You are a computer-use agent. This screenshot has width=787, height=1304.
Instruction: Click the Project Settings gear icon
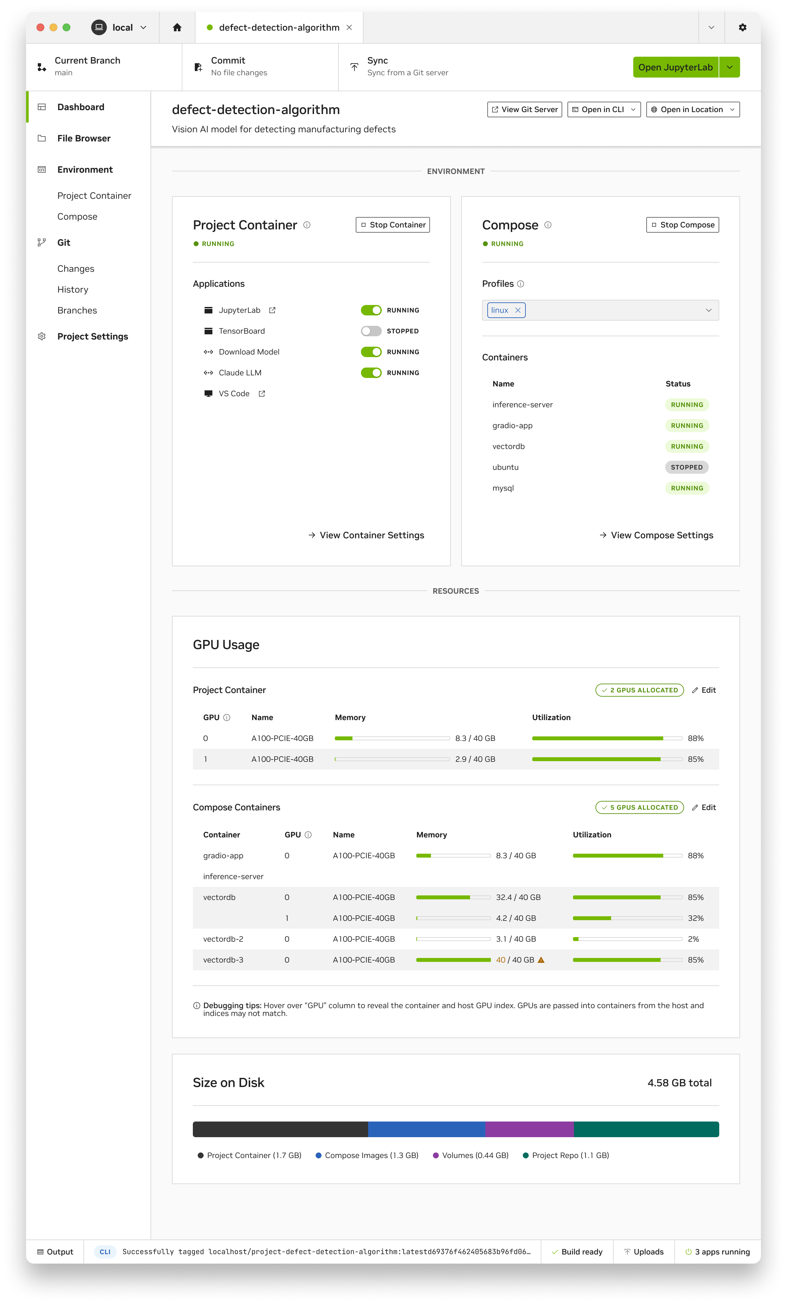pos(42,337)
